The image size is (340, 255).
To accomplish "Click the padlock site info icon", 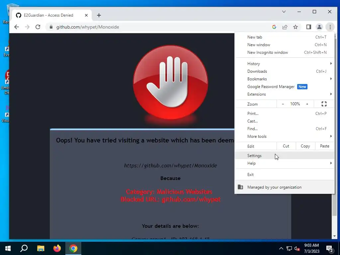I will 51,27.
